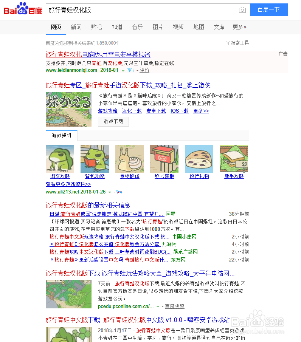Open the 九游网 汉化版怎么充值 news link
Image resolution: width=301 pixels, height=342 pixels.
click(x=105, y=244)
